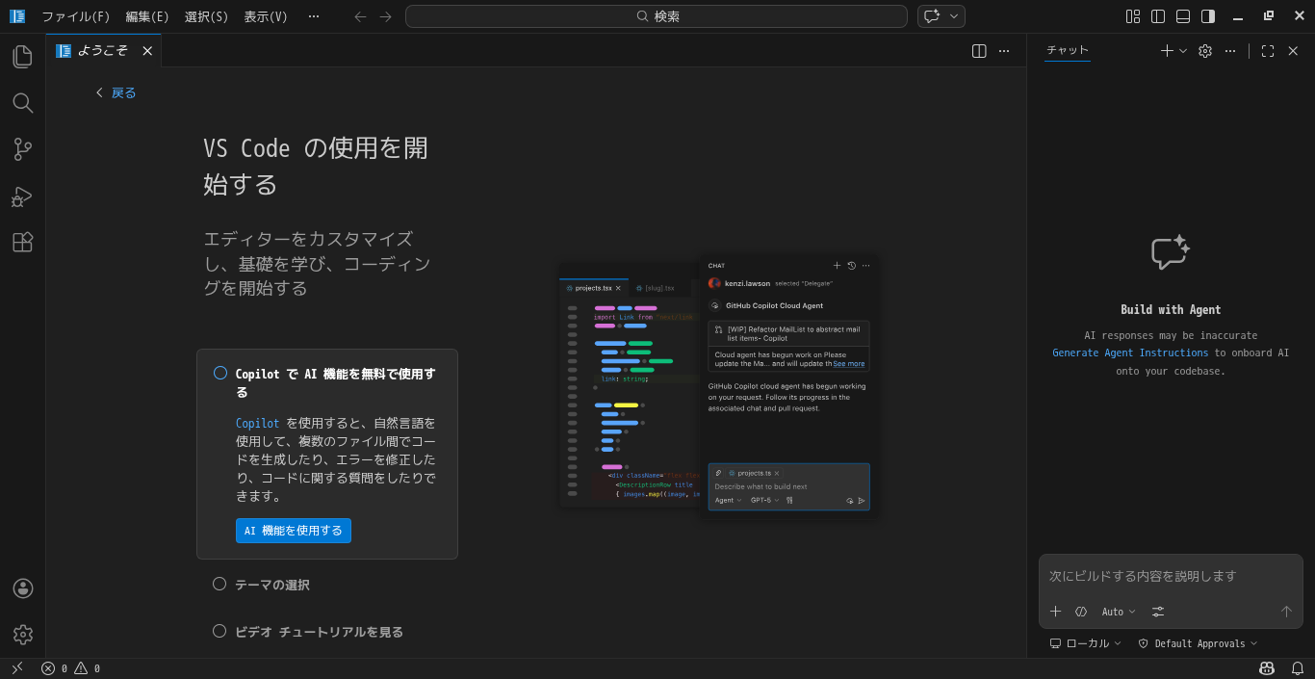
Task: Open the Source Control view
Action: (x=22, y=149)
